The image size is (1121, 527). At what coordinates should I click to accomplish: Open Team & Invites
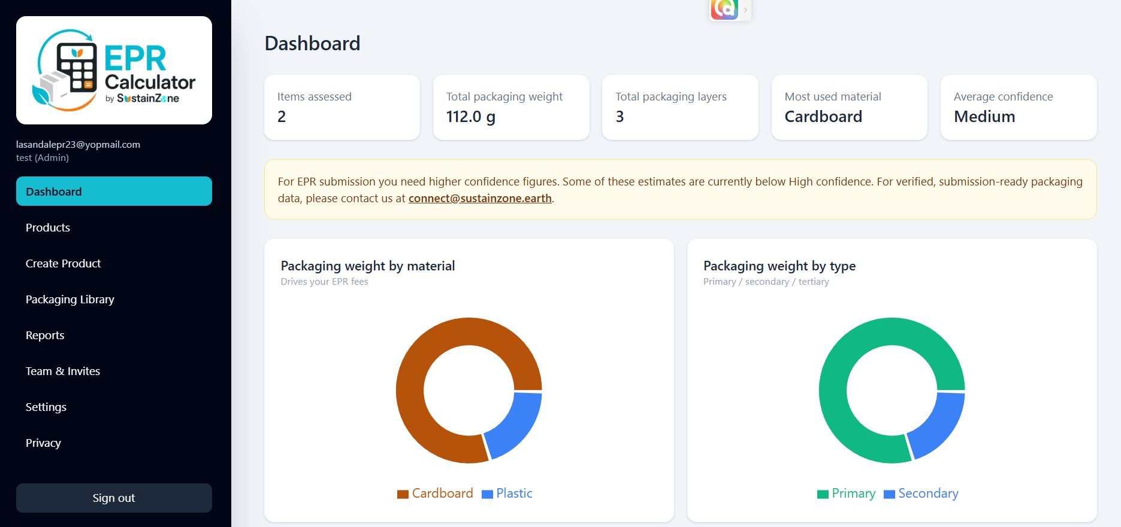click(x=114, y=371)
